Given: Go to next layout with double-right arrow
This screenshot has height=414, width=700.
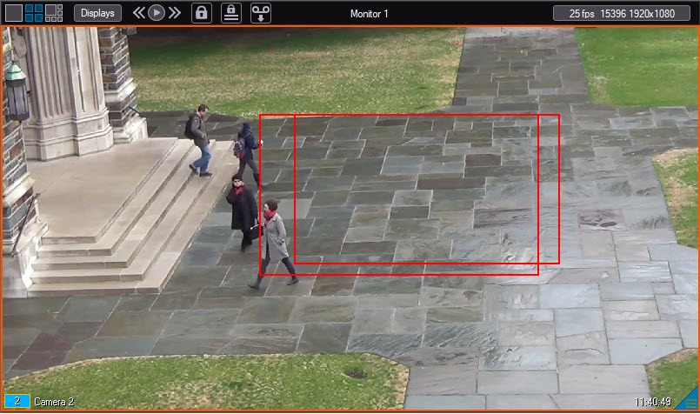Looking at the screenshot, I should pos(175,13).
